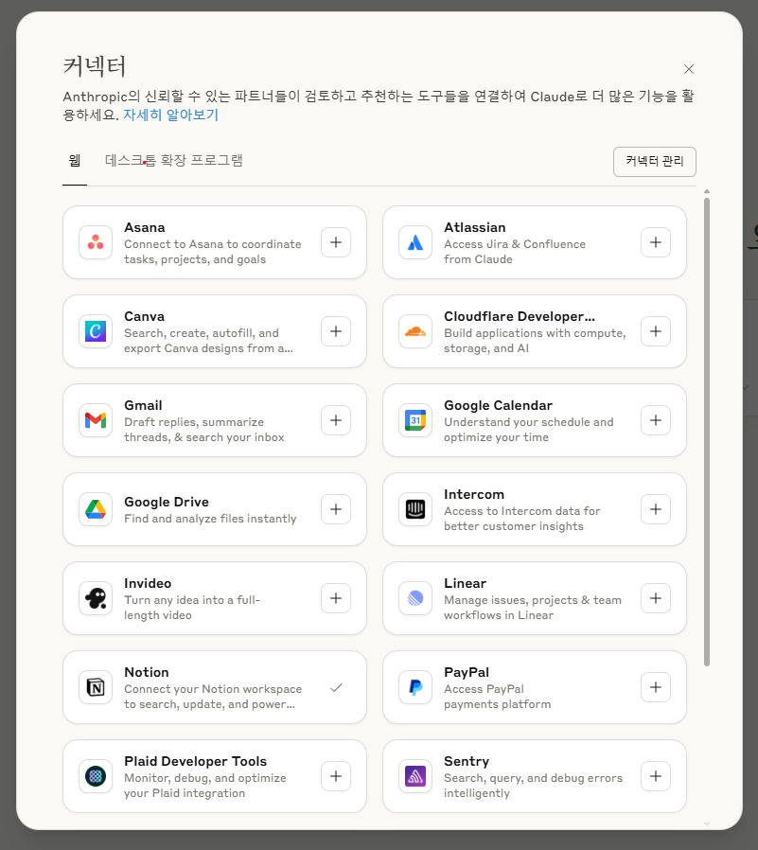Switch to the 데스크톱 확장 프로그램 tab
The image size is (758, 850).
click(173, 161)
